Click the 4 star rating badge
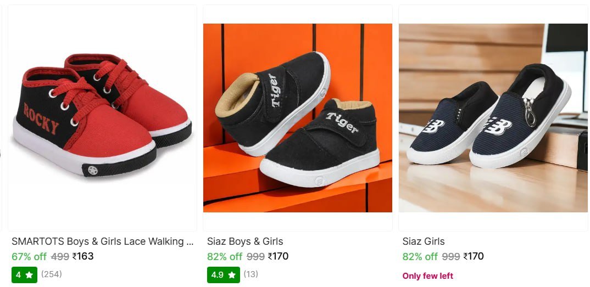The width and height of the screenshot is (590, 287). [x=24, y=274]
